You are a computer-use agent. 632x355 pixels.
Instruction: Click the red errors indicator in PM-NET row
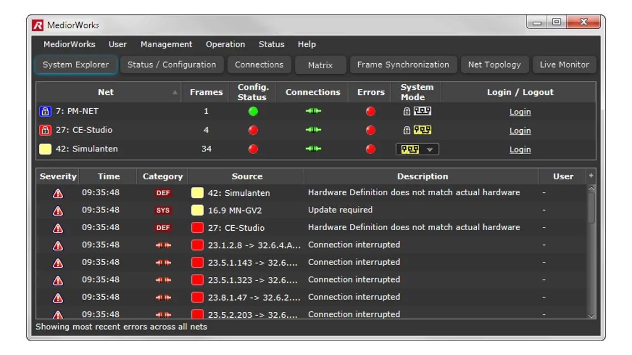(370, 111)
